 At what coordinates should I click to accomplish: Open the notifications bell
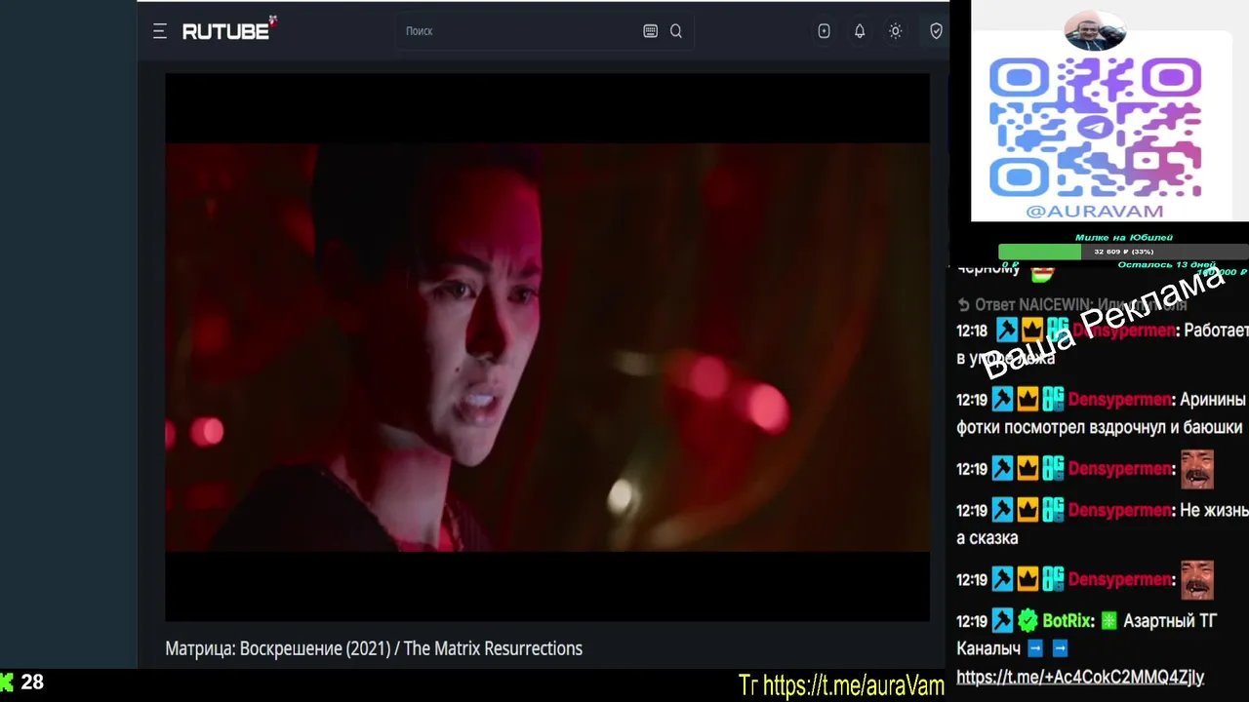coord(860,31)
